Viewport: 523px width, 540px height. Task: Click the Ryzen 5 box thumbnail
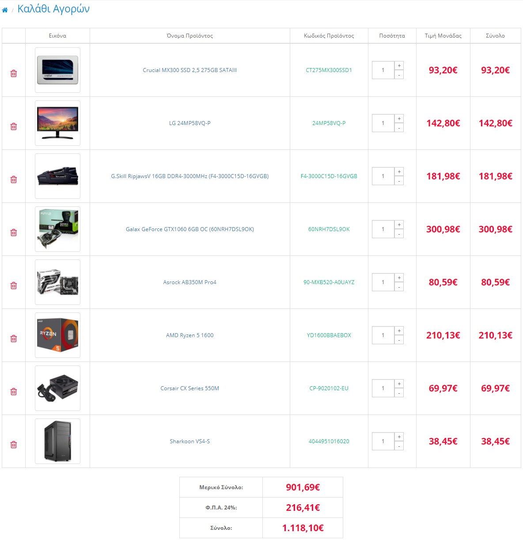(x=58, y=335)
